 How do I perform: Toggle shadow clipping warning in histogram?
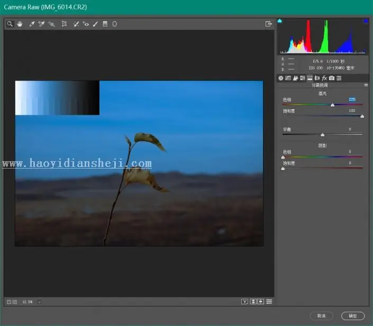pos(280,21)
